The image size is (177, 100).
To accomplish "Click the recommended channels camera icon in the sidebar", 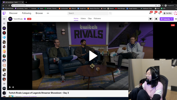I will 4,84.
